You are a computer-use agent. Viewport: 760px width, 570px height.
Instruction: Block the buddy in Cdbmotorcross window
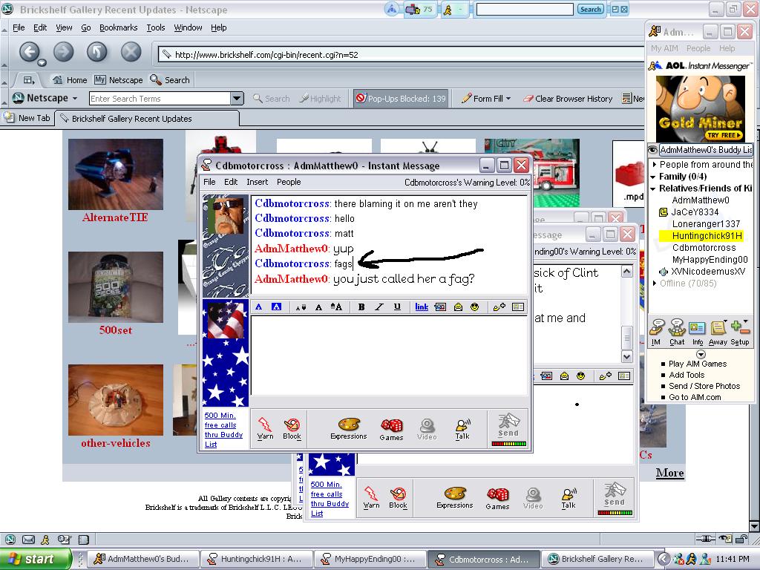tap(292, 428)
